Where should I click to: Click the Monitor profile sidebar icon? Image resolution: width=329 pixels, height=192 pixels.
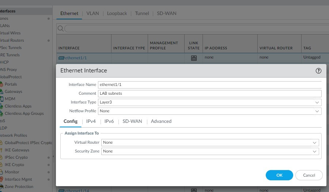[1, 172]
